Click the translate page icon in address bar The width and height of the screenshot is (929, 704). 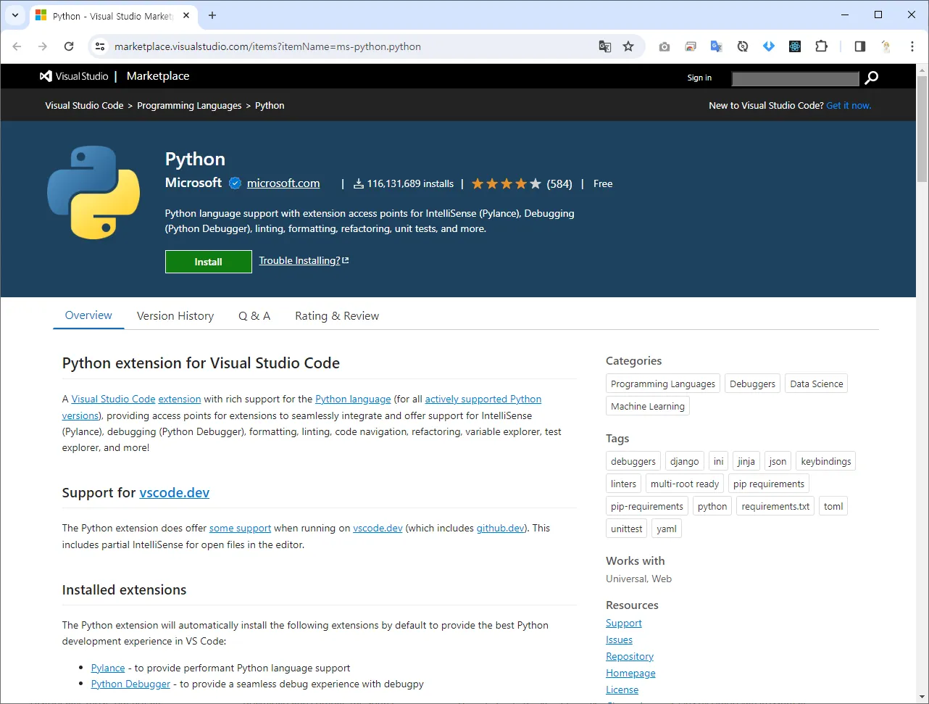(605, 46)
